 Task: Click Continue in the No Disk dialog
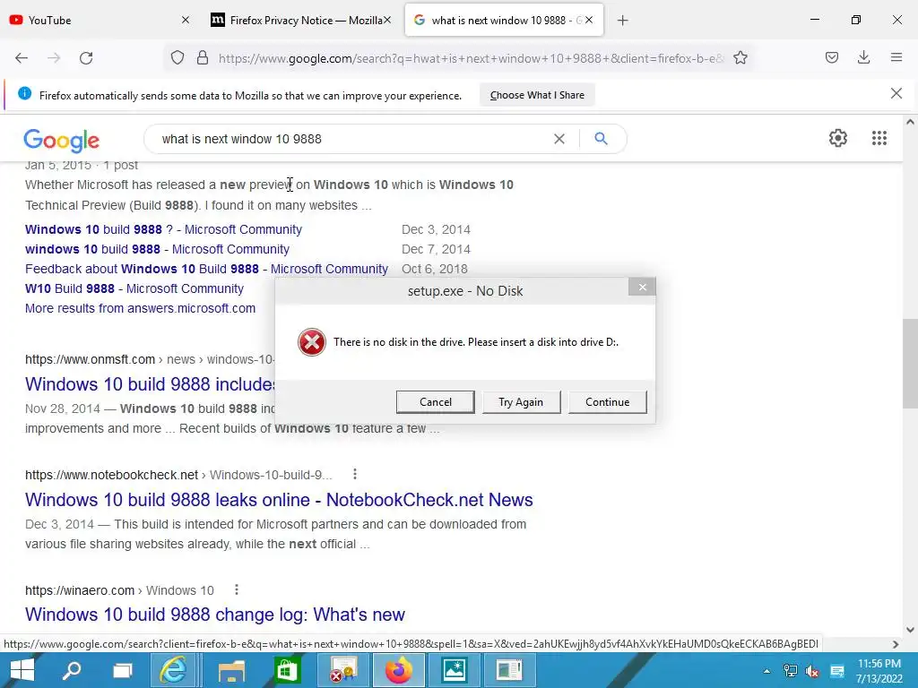click(x=607, y=402)
